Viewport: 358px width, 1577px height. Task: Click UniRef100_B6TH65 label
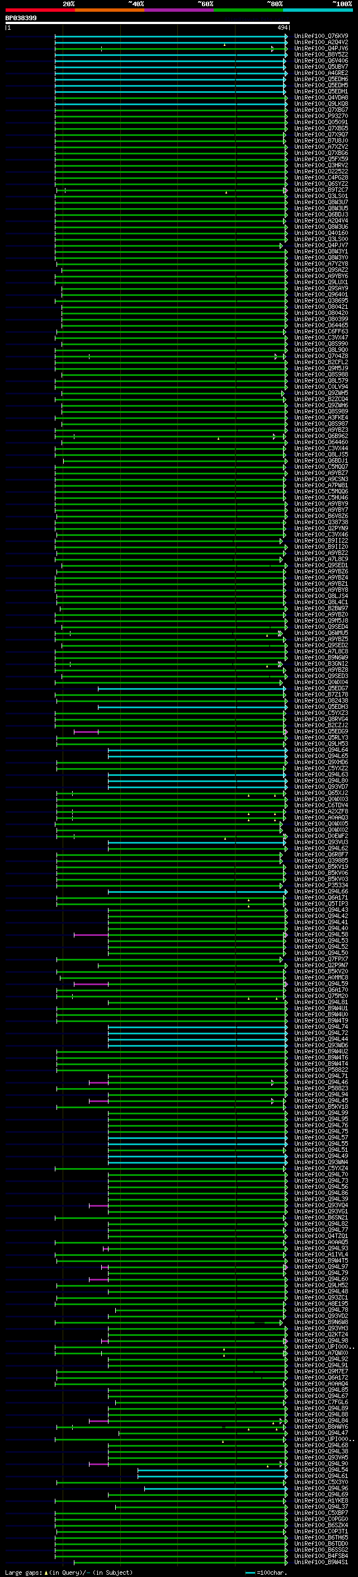coord(321,1537)
